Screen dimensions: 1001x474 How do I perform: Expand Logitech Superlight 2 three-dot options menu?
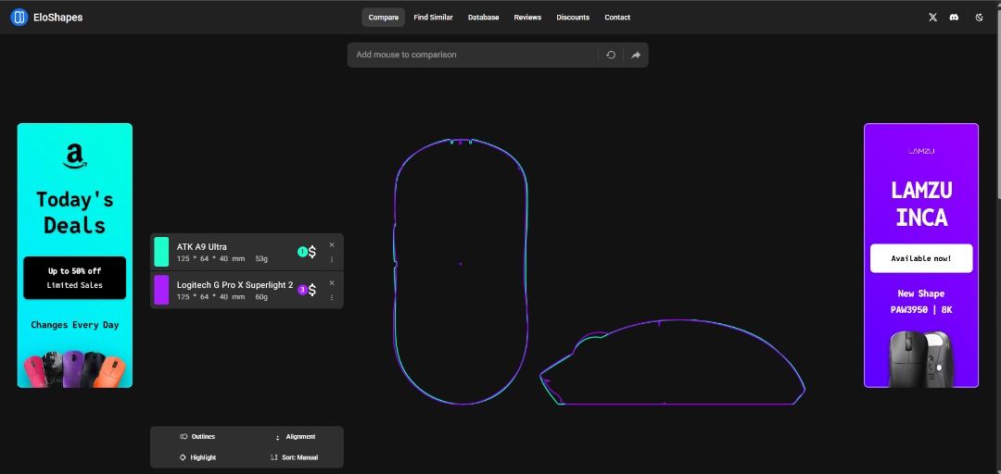point(332,297)
